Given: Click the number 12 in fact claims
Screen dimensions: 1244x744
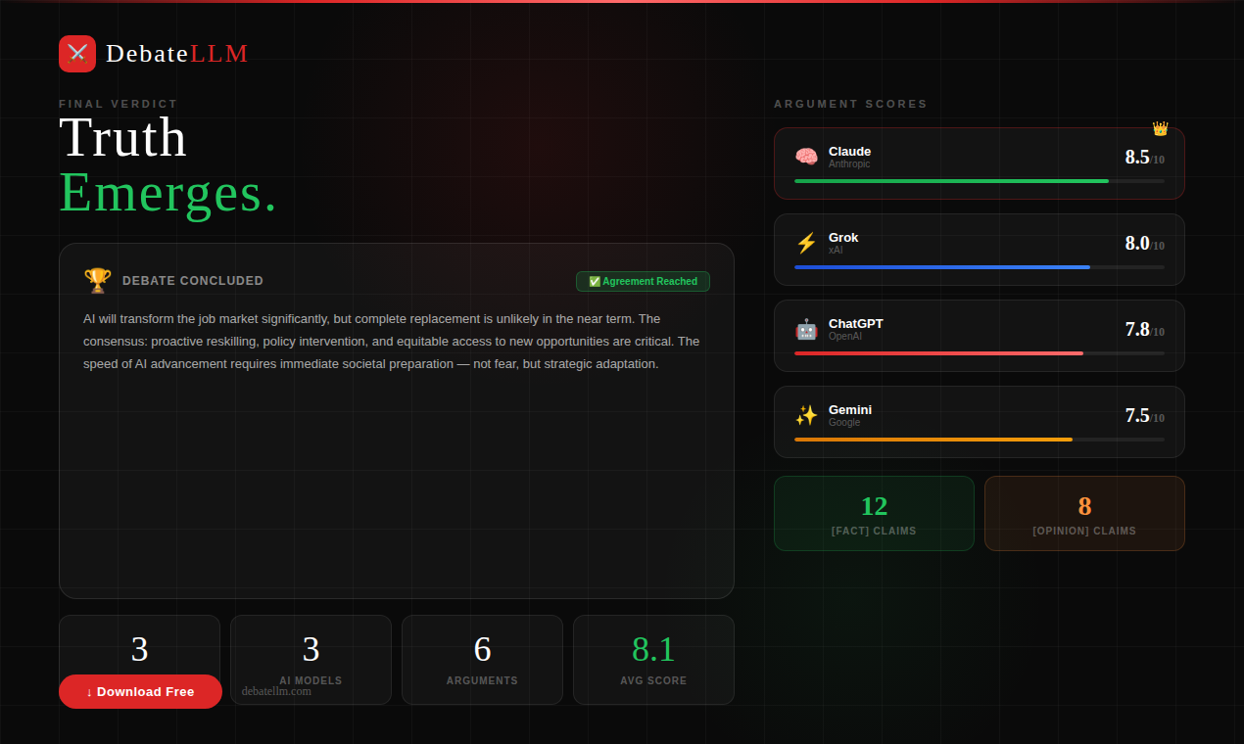Looking at the screenshot, I should (874, 506).
